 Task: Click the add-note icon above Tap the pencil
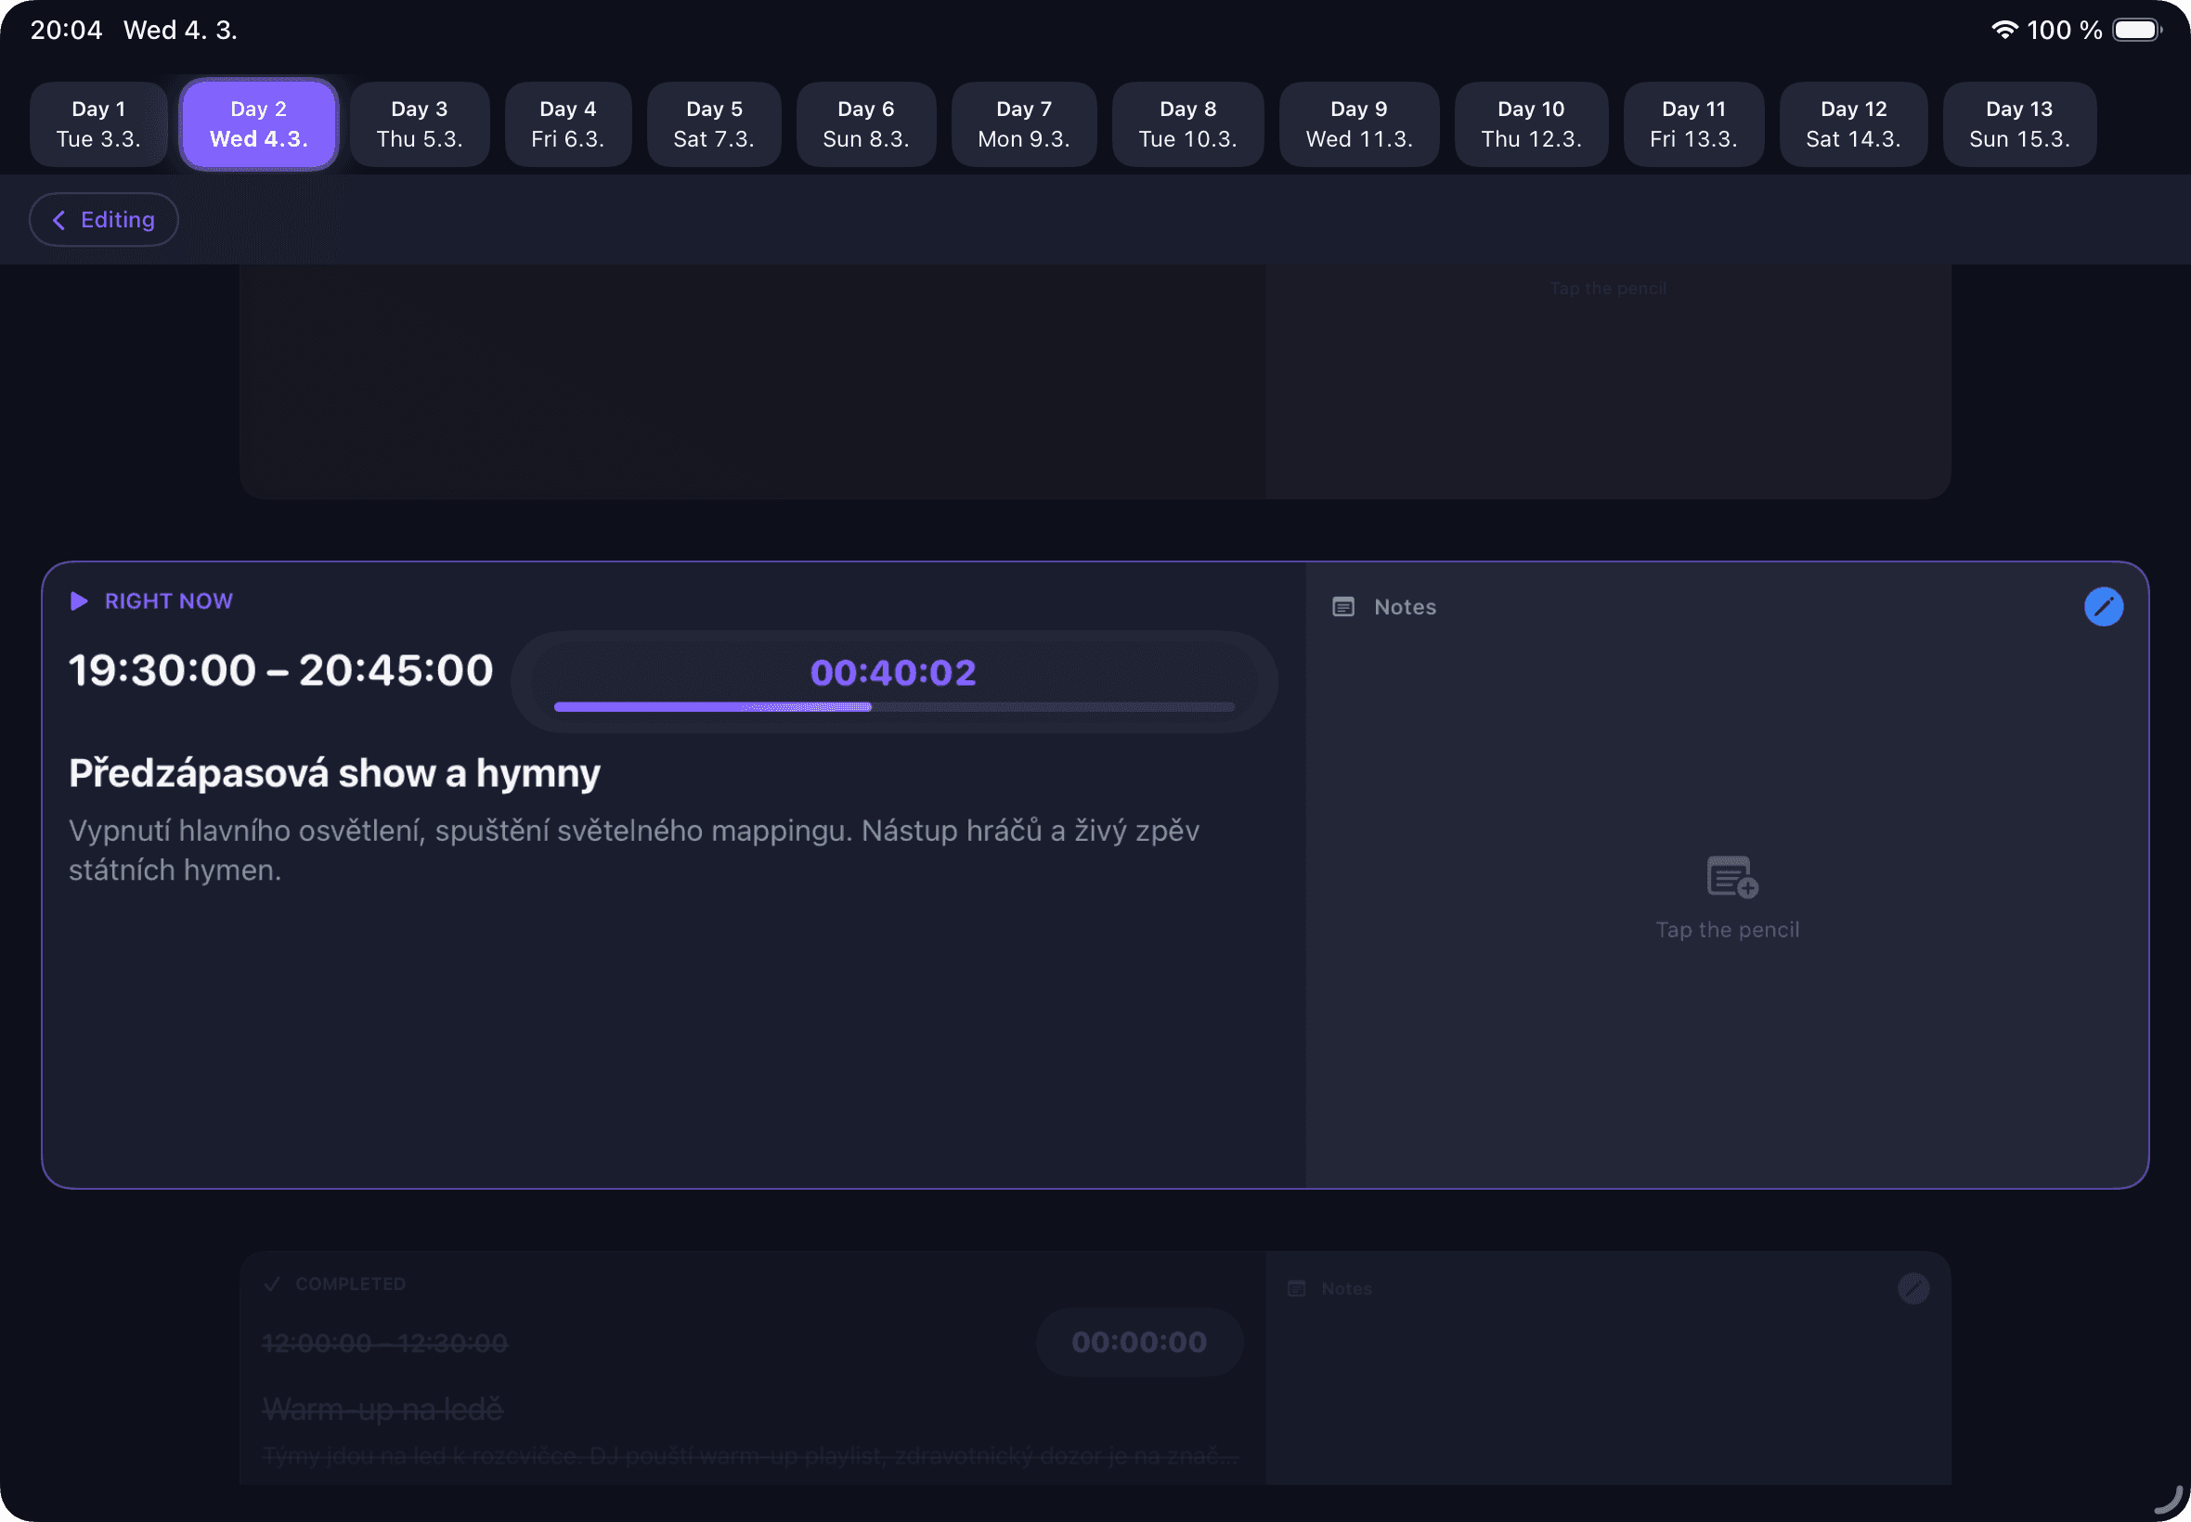[1731, 876]
